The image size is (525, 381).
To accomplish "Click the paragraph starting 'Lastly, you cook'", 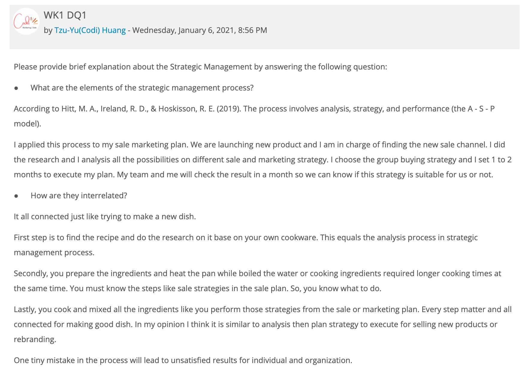I will [x=262, y=324].
